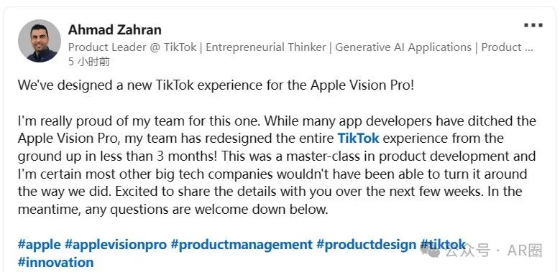The width and height of the screenshot is (560, 272).
Task: Click the 'We've designed a new TikTok experience' line
Action: pyautogui.click(x=216, y=85)
